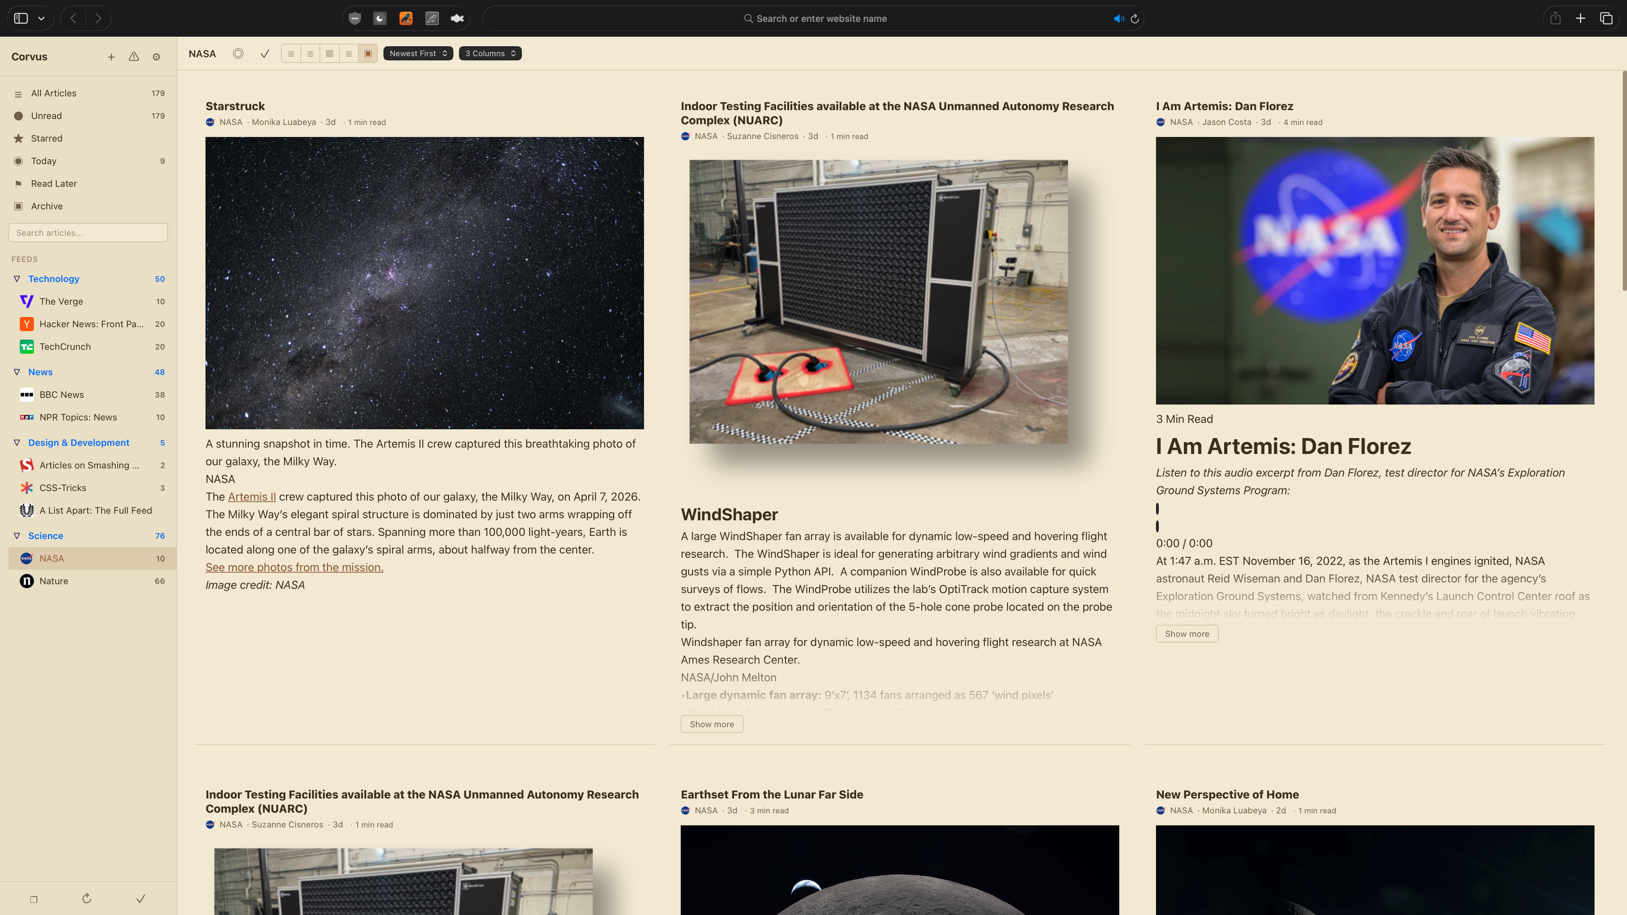Select the BBC News feed
Screen dimensions: 1627x915
tap(61, 394)
